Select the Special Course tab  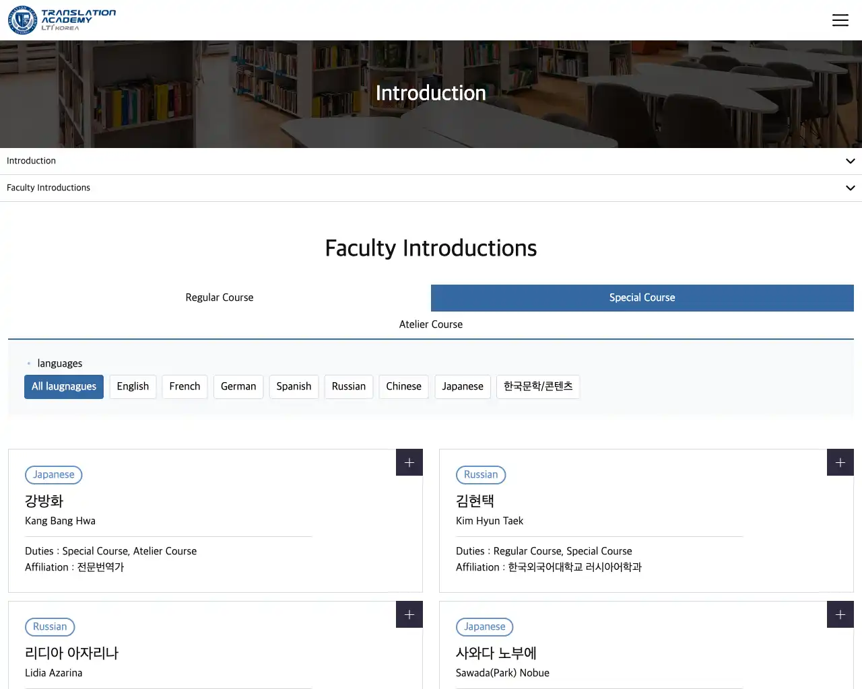point(642,297)
